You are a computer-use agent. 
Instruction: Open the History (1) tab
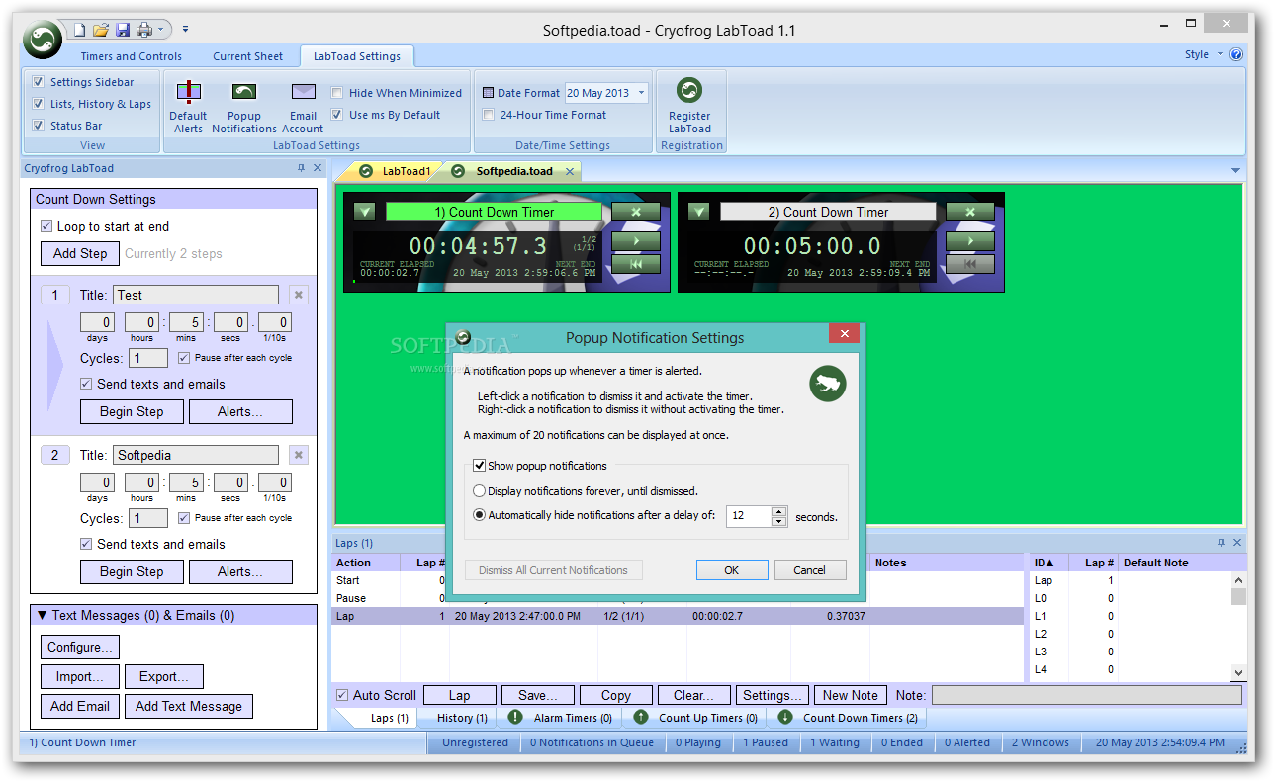pos(462,718)
